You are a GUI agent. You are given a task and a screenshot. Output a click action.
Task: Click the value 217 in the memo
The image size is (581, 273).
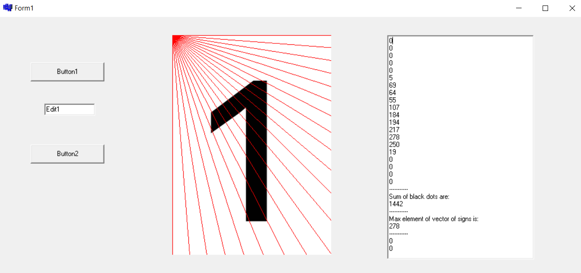point(394,130)
